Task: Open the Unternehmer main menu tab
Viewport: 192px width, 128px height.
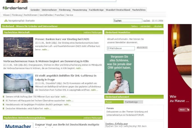Action: (49, 10)
